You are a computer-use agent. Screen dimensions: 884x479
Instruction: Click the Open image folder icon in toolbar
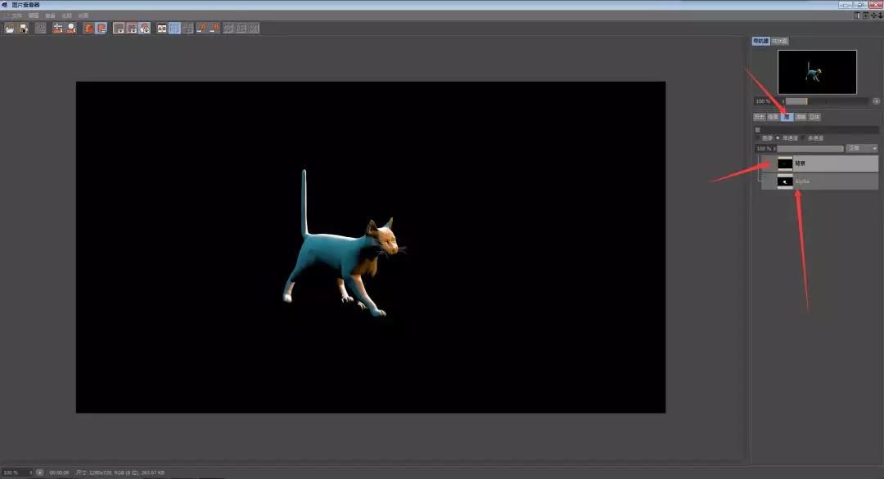click(10, 28)
